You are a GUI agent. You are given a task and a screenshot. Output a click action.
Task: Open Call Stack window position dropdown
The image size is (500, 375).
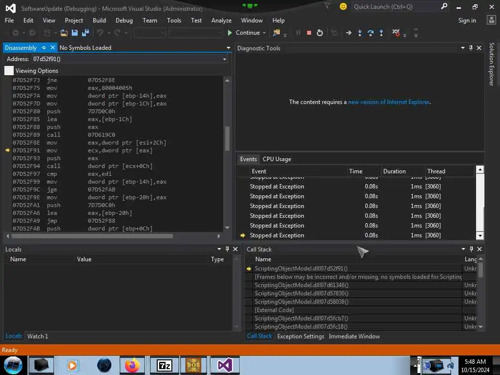463,249
